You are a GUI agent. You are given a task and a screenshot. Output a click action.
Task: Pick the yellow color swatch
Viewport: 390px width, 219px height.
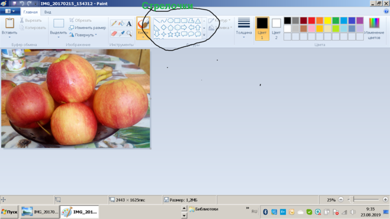(x=328, y=20)
